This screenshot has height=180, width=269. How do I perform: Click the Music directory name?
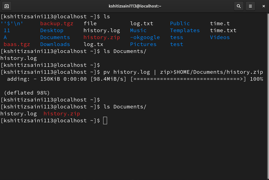[x=138, y=30]
